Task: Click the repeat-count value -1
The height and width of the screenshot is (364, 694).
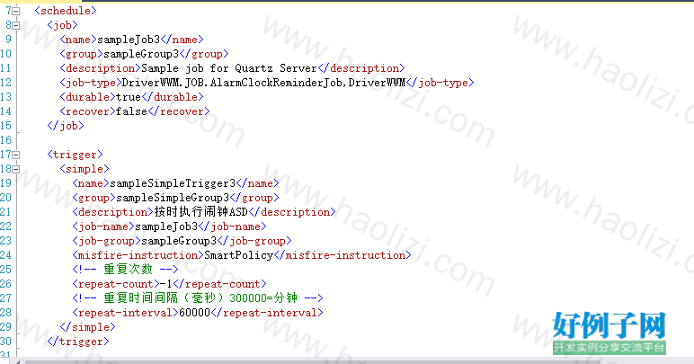Action: [166, 284]
